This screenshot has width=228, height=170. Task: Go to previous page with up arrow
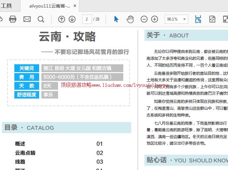click(61, 19)
